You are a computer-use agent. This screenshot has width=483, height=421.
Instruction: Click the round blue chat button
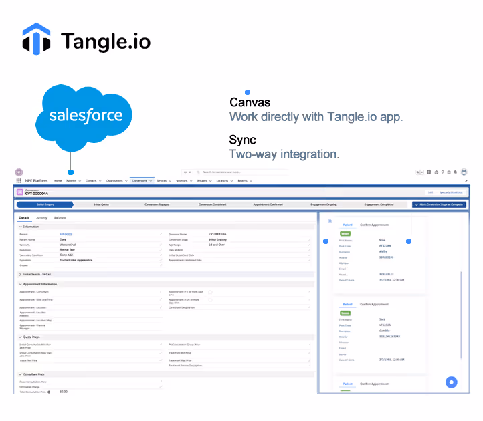click(452, 382)
